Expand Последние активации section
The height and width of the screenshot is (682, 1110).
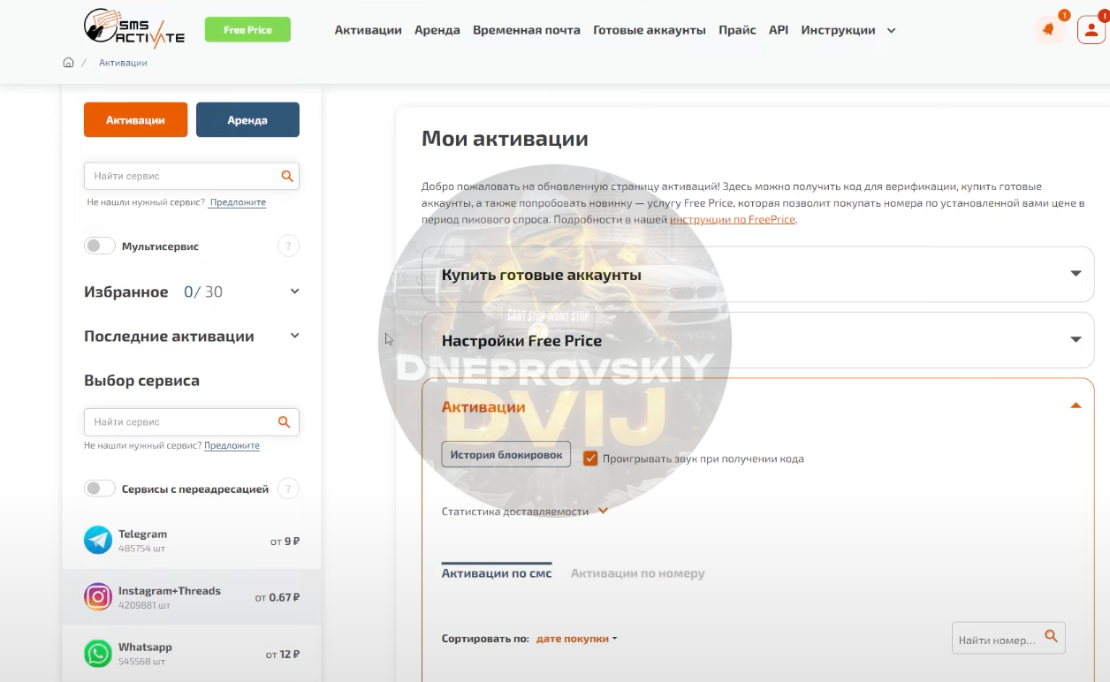(295, 336)
